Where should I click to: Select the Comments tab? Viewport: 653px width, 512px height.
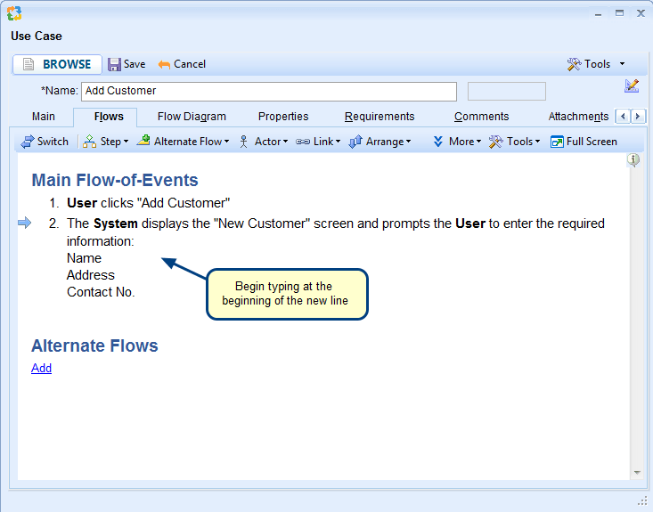pos(481,117)
